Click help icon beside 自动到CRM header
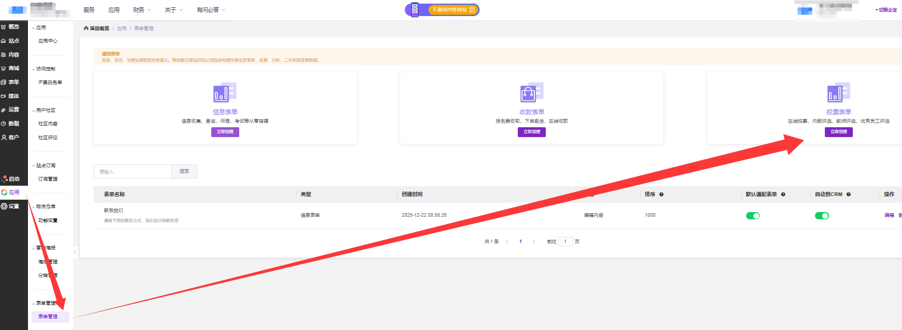Image resolution: width=902 pixels, height=330 pixels. click(848, 194)
